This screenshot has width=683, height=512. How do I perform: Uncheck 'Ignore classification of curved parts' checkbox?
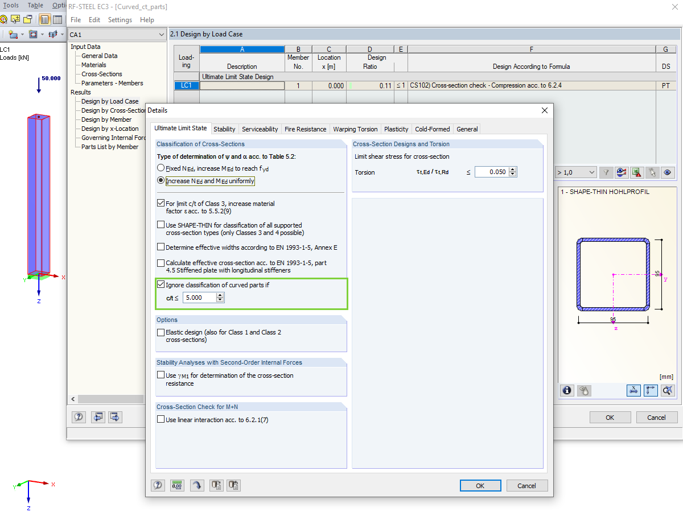point(161,284)
